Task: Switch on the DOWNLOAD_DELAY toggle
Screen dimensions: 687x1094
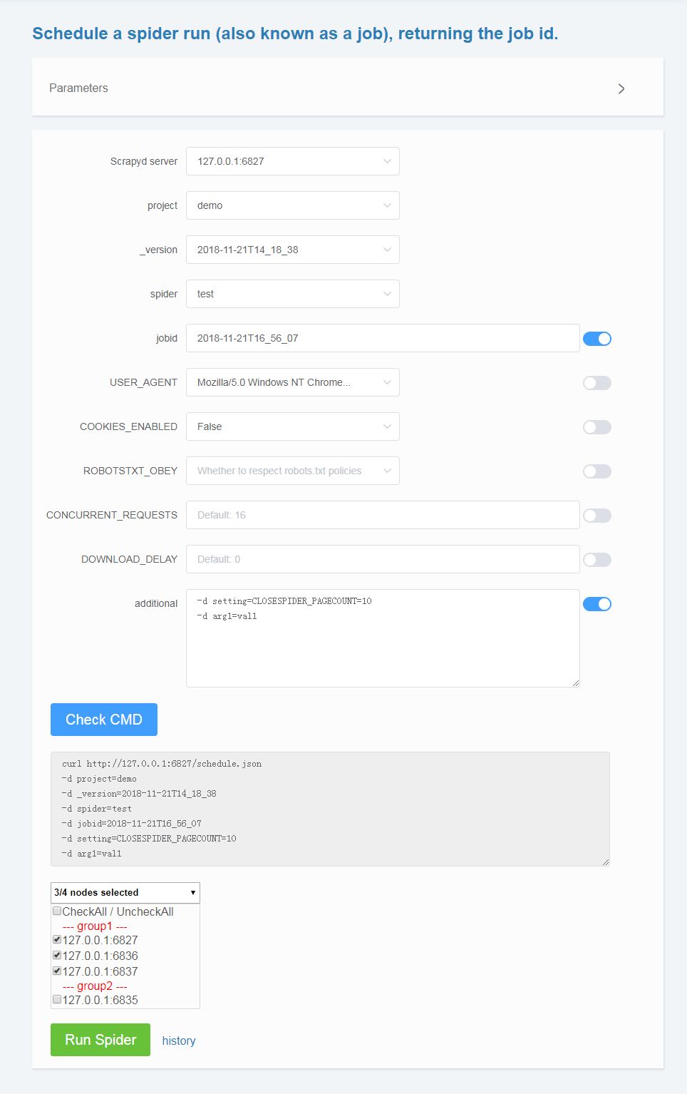Action: [597, 560]
